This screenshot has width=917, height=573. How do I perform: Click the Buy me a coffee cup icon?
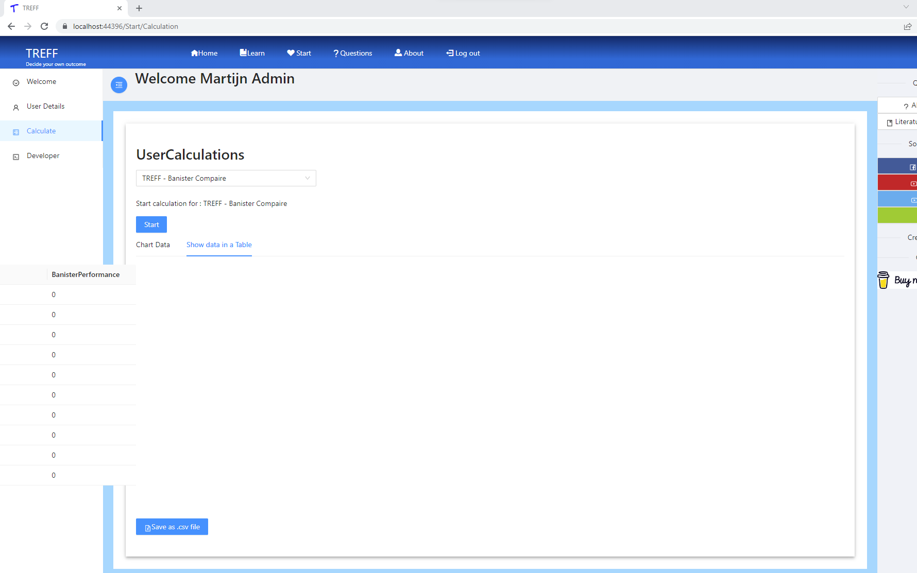click(883, 280)
